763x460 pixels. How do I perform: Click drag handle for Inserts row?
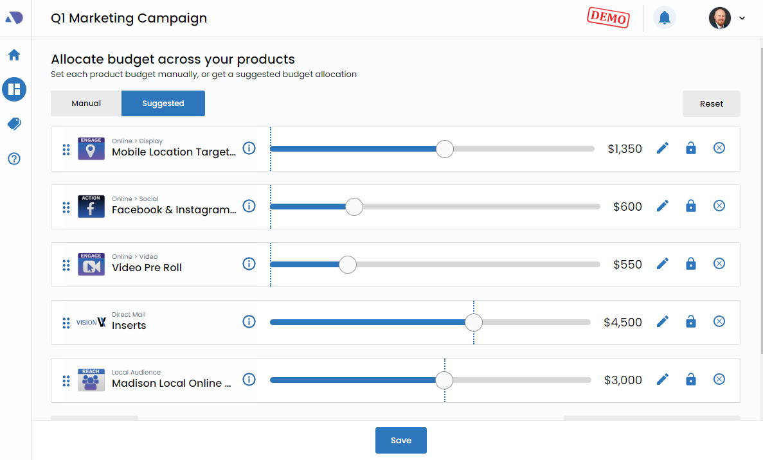[x=66, y=323]
